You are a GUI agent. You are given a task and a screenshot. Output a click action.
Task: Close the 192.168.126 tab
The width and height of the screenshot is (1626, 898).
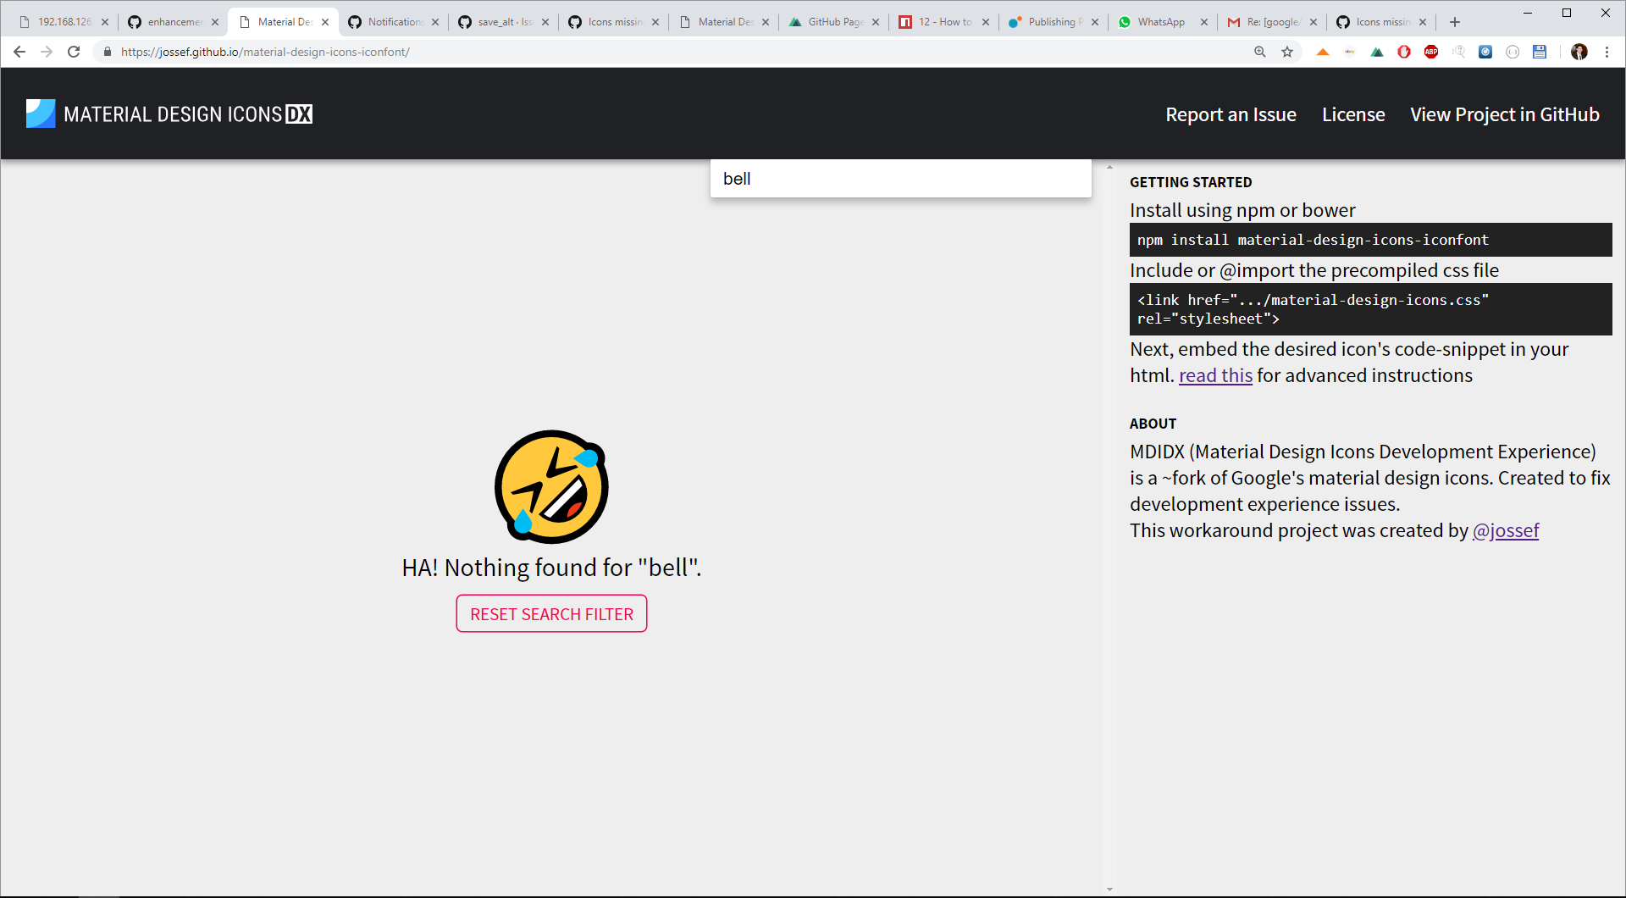(105, 22)
